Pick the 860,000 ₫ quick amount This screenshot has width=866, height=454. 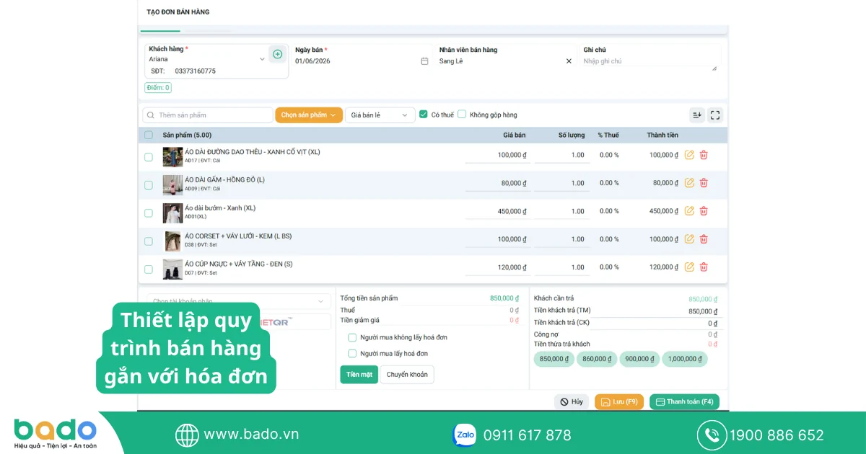[597, 359]
